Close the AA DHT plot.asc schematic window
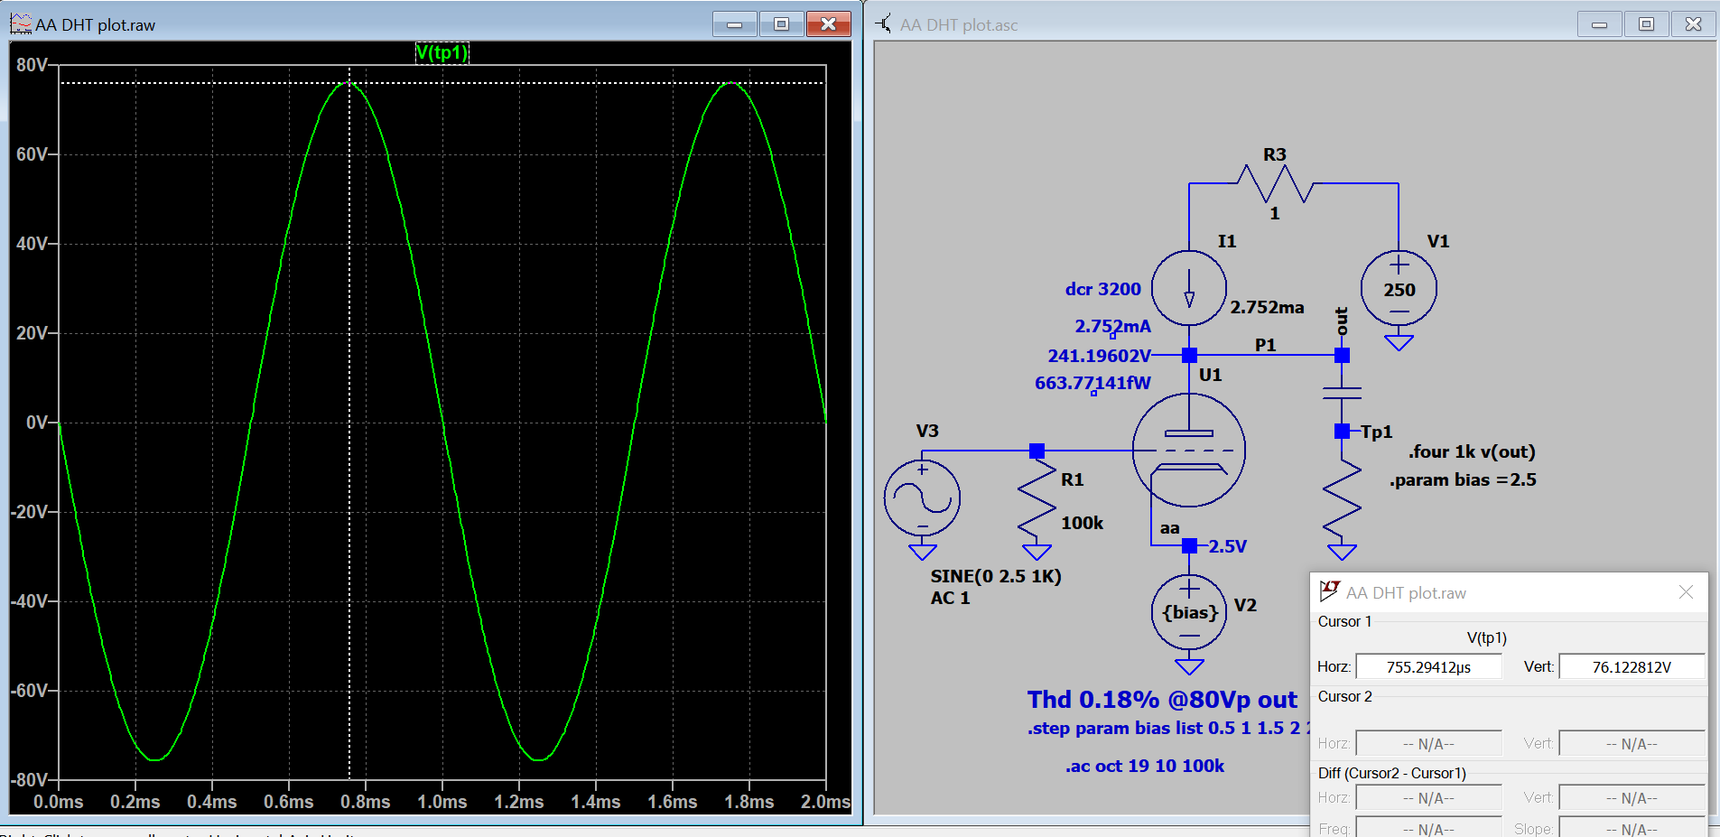The width and height of the screenshot is (1720, 837). pyautogui.click(x=1693, y=23)
